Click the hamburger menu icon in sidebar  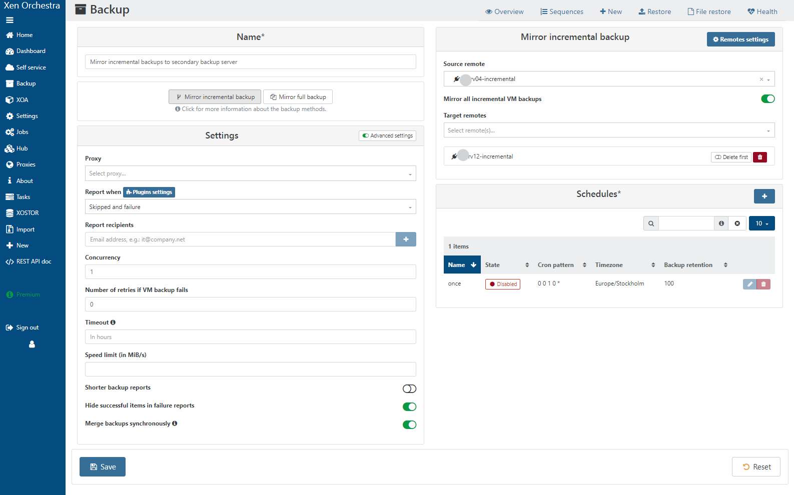pos(10,20)
